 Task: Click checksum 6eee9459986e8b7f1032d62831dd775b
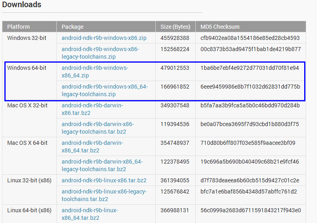click(x=250, y=87)
